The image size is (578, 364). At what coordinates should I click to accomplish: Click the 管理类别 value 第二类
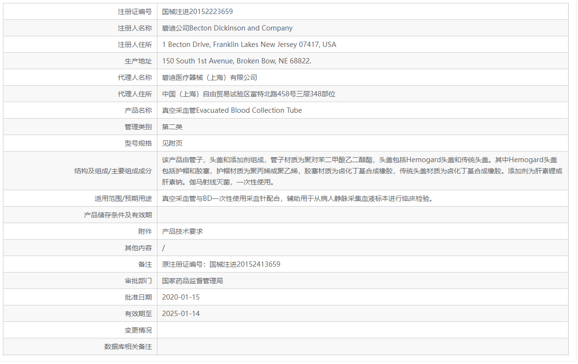coord(171,126)
